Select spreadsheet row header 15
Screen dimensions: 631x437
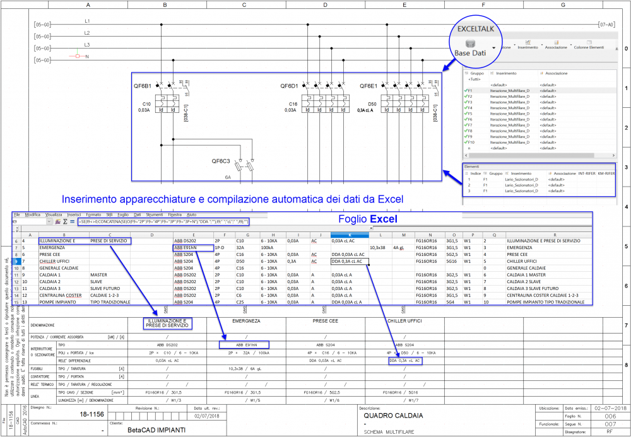[x=16, y=302]
